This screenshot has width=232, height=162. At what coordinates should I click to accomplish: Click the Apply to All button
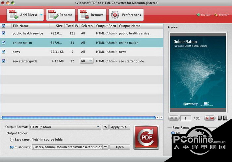point(120,127)
